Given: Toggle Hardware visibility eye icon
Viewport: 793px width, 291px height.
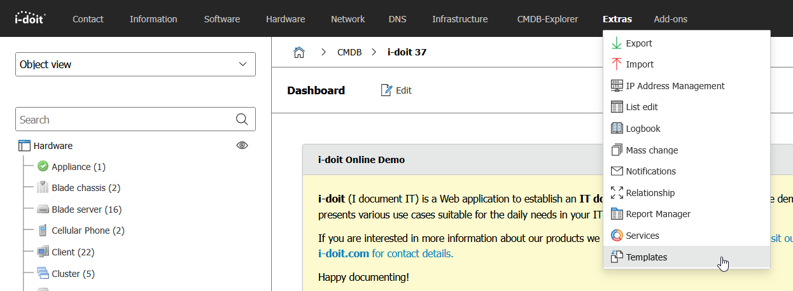Looking at the screenshot, I should point(242,146).
